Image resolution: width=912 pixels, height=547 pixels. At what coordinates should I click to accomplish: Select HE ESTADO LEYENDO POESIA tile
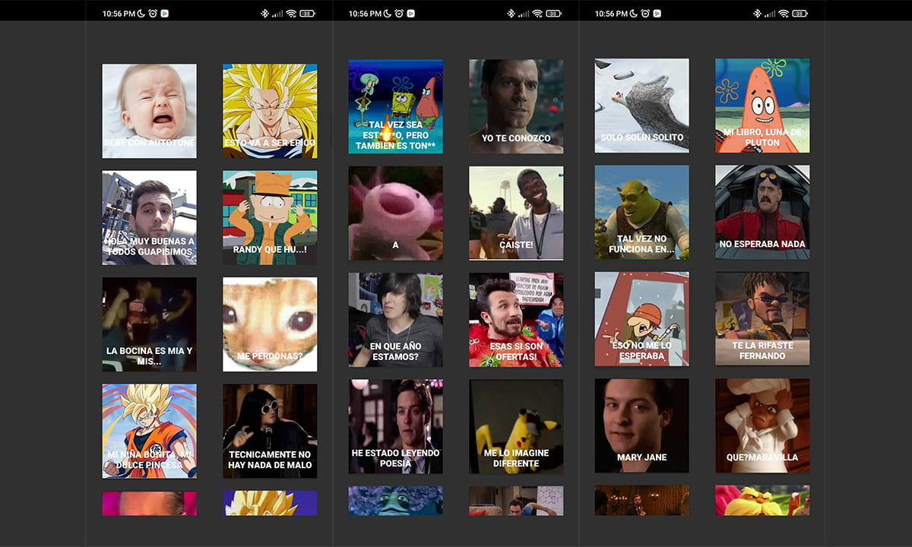[x=396, y=426]
